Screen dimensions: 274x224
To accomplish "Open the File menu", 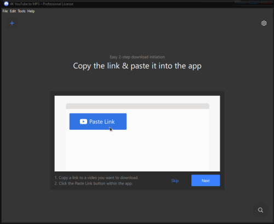I will pos(5,11).
